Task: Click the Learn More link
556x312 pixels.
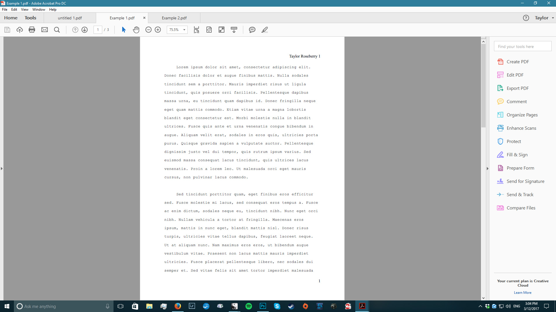Action: click(523, 293)
